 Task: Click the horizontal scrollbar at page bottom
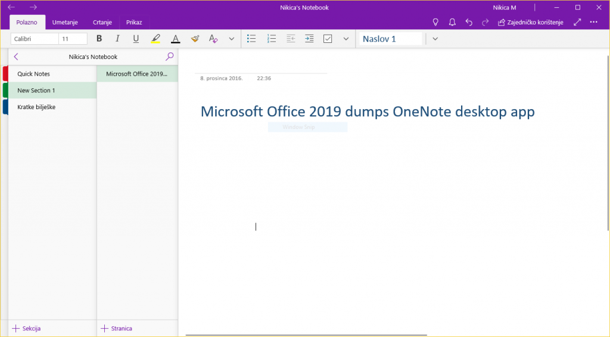(306, 335)
